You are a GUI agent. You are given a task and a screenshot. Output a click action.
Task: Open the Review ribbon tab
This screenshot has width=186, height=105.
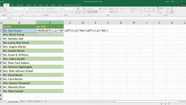tap(41, 5)
